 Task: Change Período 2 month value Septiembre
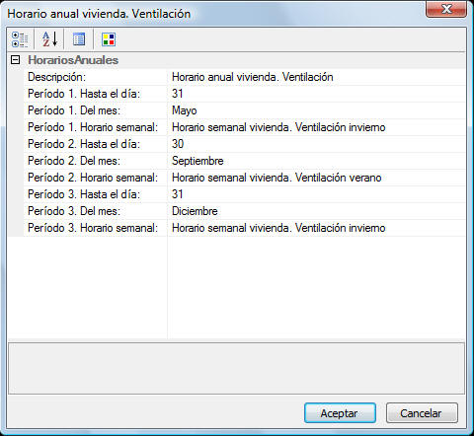coord(316,161)
